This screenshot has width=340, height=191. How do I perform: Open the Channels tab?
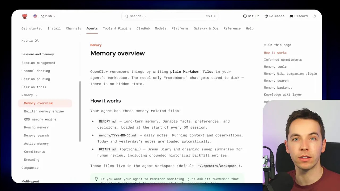click(74, 28)
